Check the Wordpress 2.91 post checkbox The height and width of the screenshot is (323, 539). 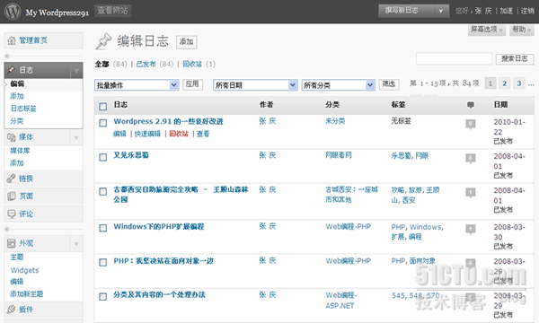102,123
